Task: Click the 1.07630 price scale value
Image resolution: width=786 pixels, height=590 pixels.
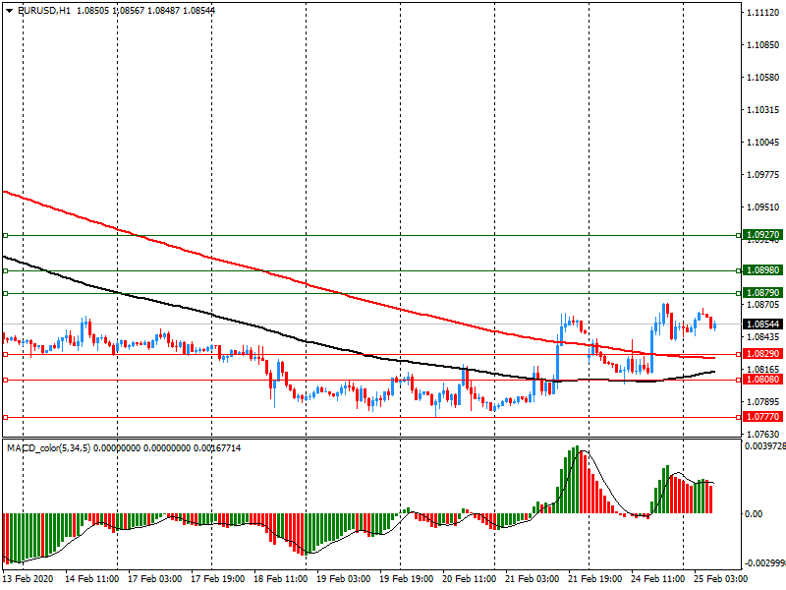Action: pos(763,435)
